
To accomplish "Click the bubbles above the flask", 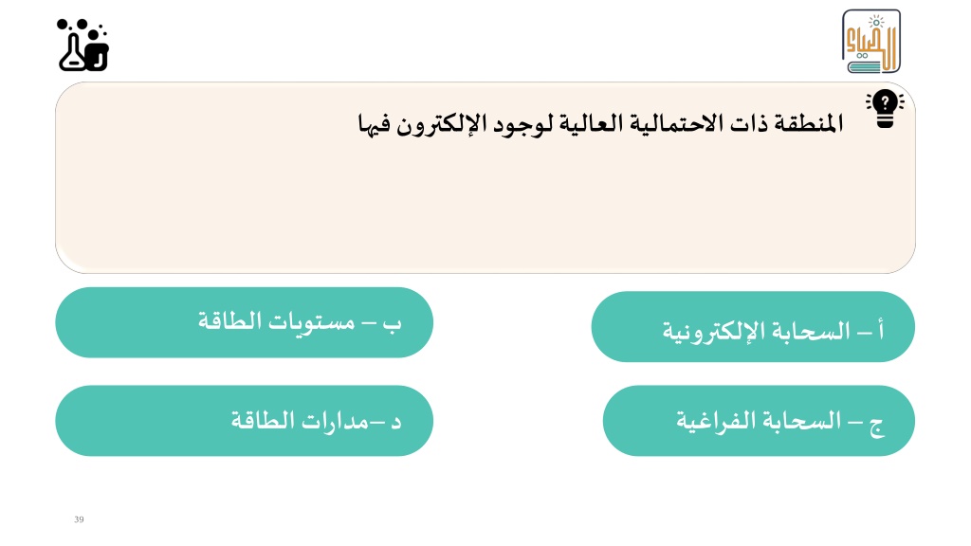I will (x=80, y=26).
